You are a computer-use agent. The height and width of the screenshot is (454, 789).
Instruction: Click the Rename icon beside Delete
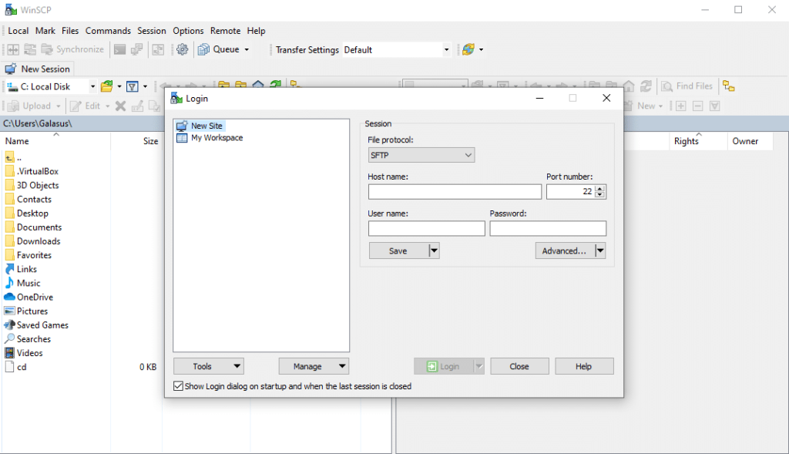click(137, 106)
